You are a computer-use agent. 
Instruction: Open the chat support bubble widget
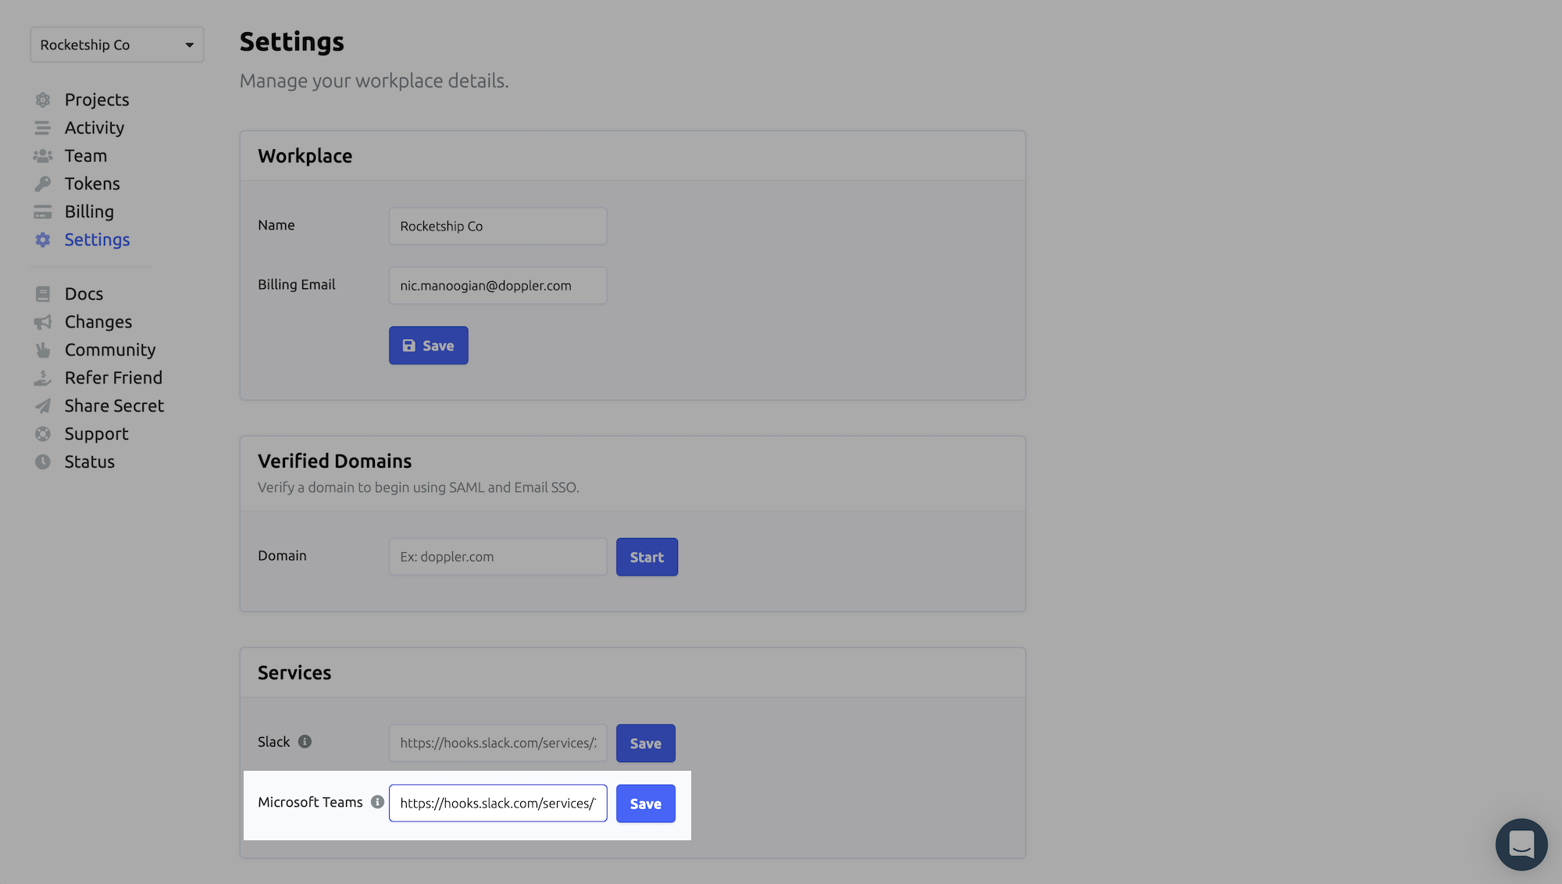[1521, 844]
